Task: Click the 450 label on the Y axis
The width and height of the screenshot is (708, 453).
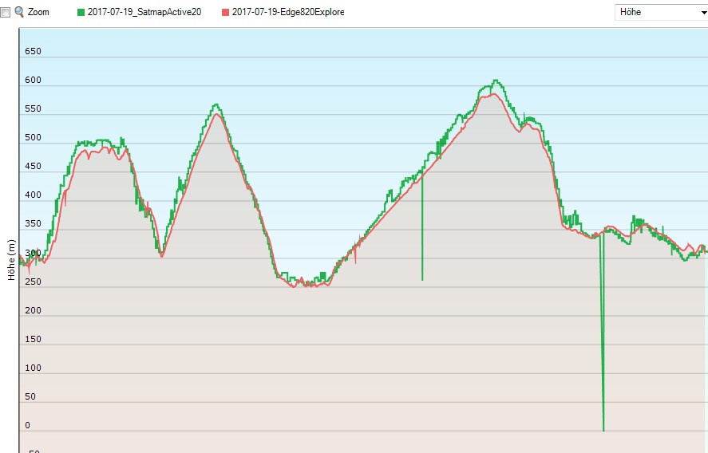Action: [x=33, y=167]
